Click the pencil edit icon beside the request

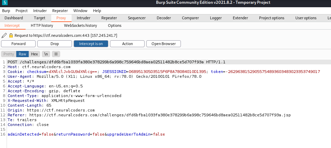click(4, 35)
